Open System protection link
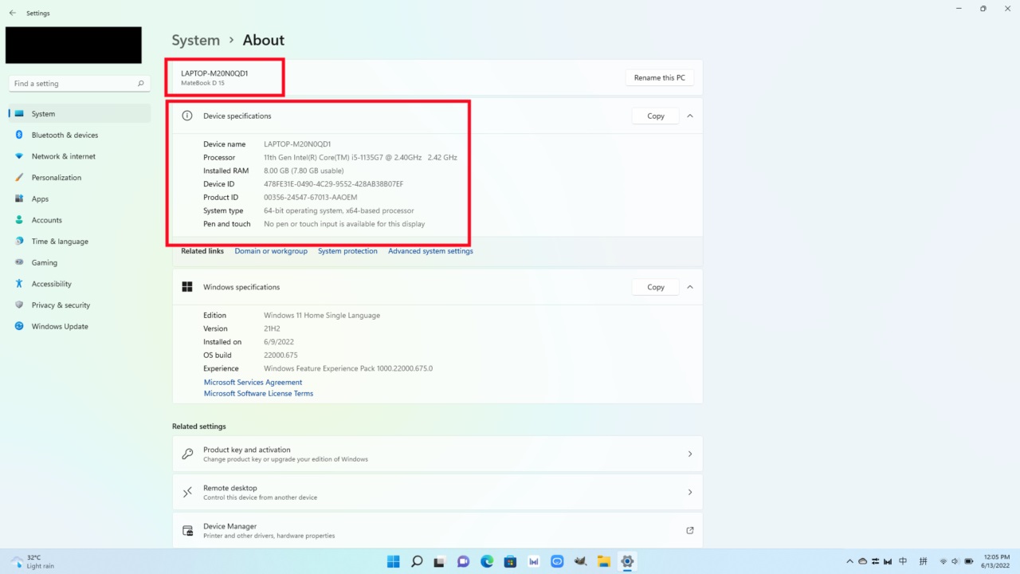Screen dimensions: 1020x574 coord(347,251)
